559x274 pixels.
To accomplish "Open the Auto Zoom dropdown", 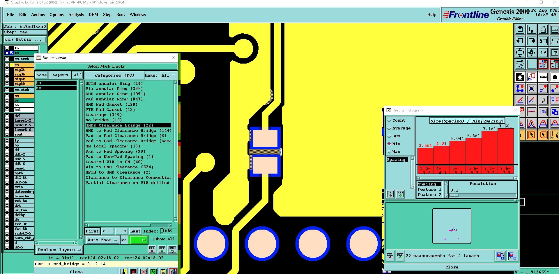I will [102, 240].
